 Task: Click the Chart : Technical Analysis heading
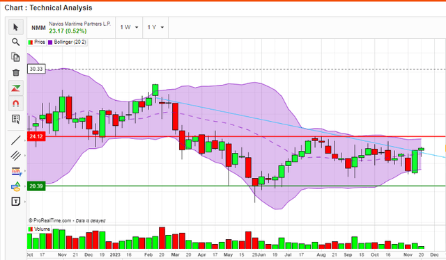[x=48, y=8]
